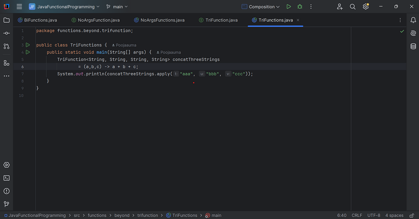The width and height of the screenshot is (419, 219).
Task: Click line number 7 in gutter
Action: [x=23, y=74]
